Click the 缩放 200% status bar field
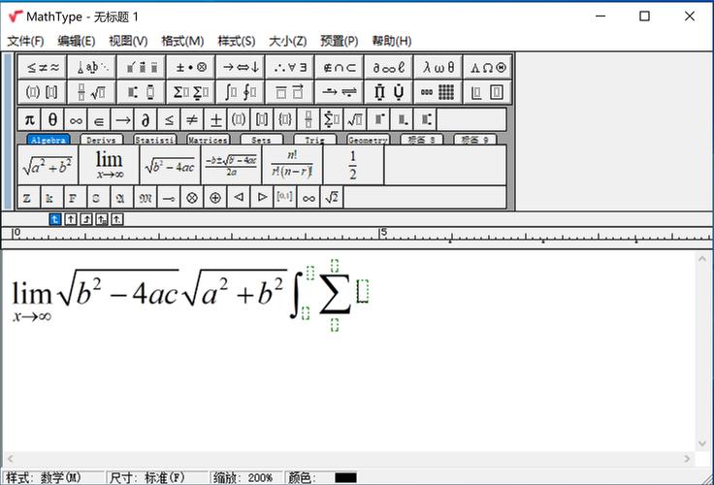This screenshot has height=485, width=714. 243,477
